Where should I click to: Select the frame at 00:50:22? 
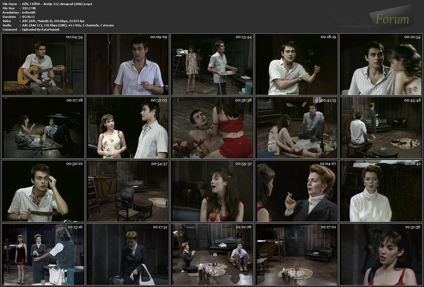(43, 191)
